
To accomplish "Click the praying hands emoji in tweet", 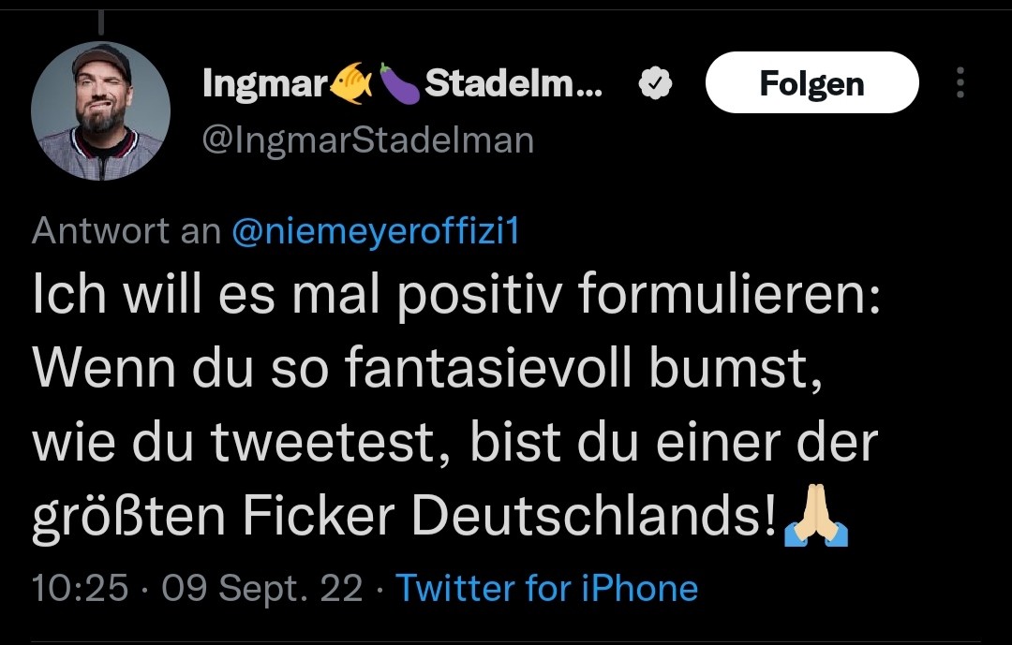I will 816,516.
